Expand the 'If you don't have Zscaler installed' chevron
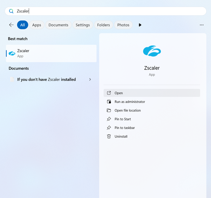211x198 pixels. click(90, 79)
